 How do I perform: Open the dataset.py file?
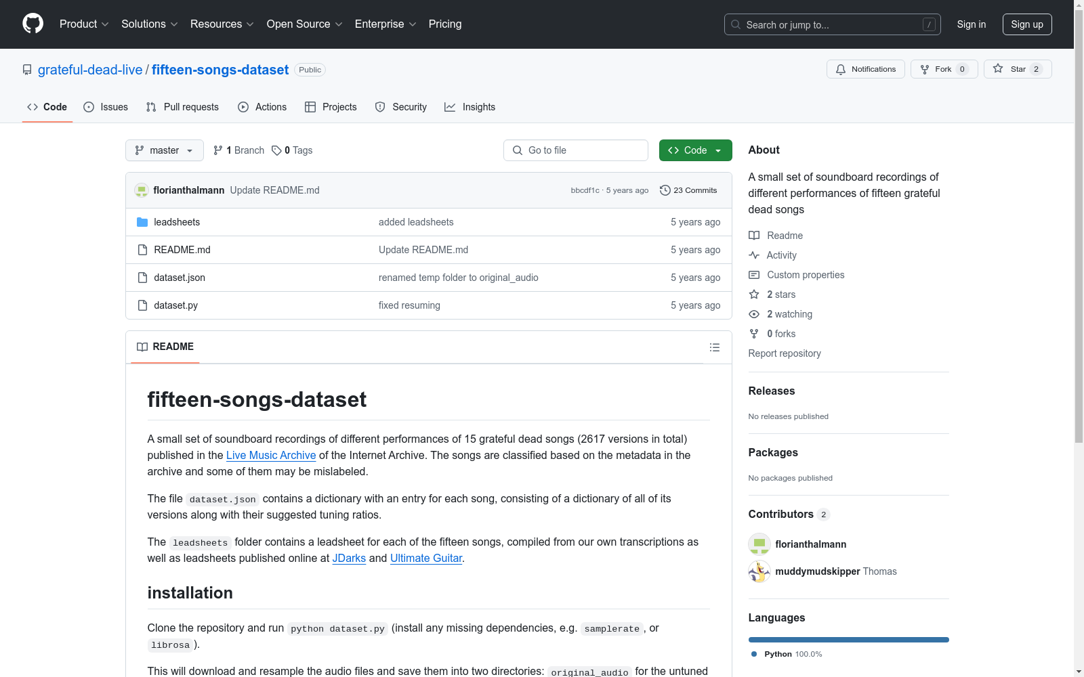pyautogui.click(x=176, y=305)
